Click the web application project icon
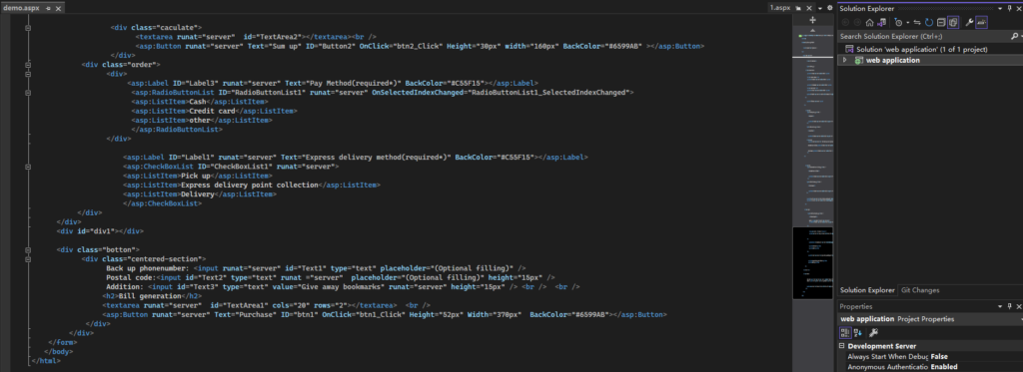Screen dimensions: 1023x372 [858, 60]
